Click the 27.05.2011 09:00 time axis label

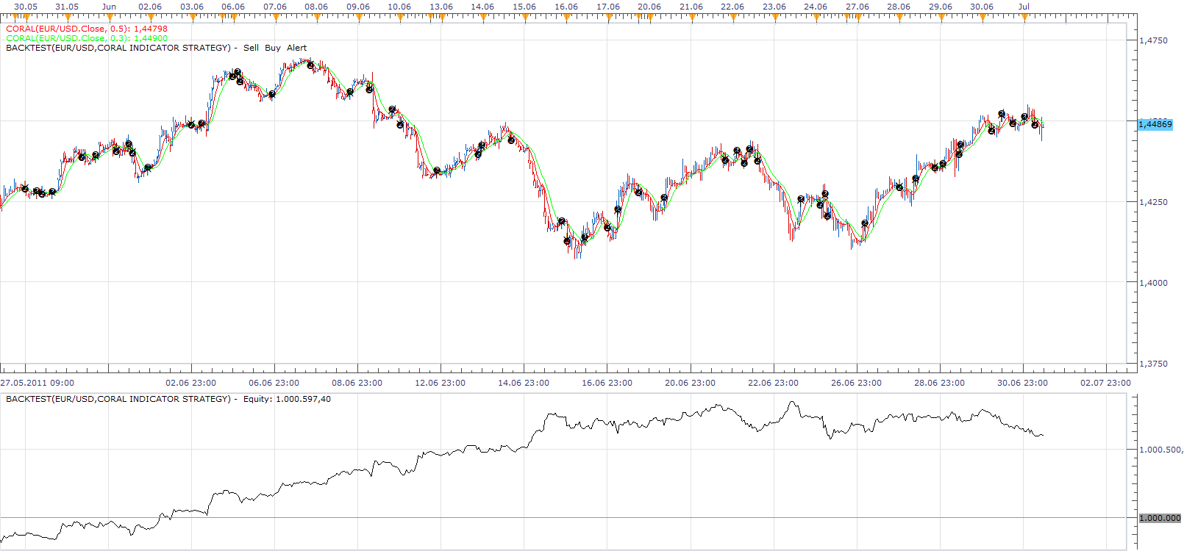(x=37, y=383)
